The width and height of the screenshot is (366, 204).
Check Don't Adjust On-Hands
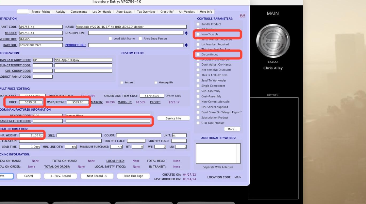click(x=198, y=65)
